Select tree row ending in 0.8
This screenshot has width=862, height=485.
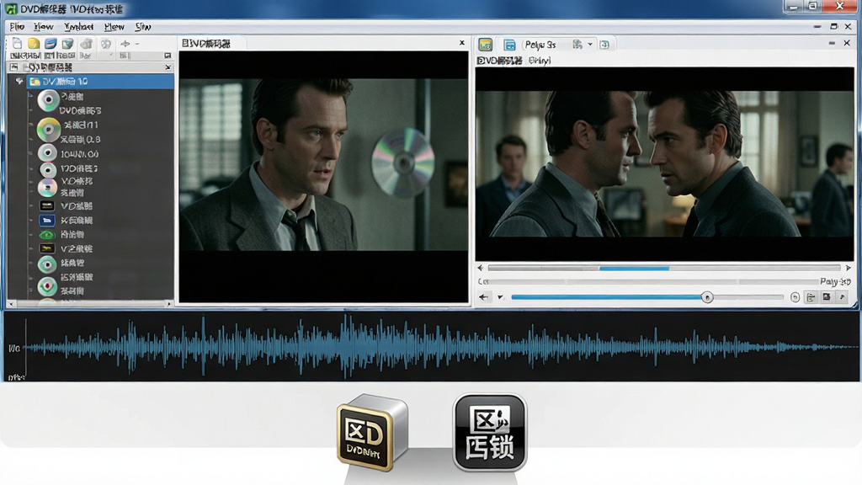pos(80,140)
